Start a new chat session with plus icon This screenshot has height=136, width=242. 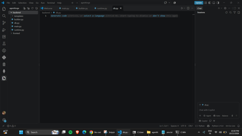pyautogui.click(x=219, y=8)
